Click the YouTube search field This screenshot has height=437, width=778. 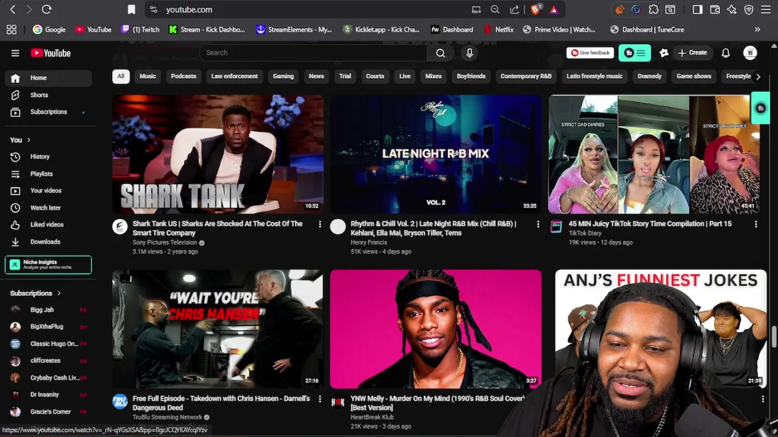coord(313,53)
